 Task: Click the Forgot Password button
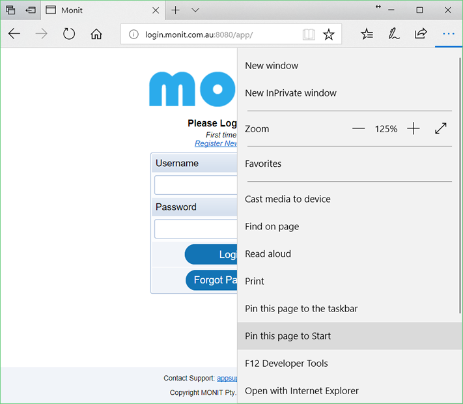212,280
